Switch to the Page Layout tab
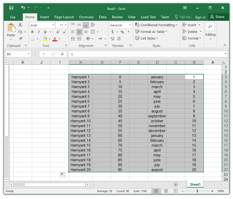 [x=64, y=17]
